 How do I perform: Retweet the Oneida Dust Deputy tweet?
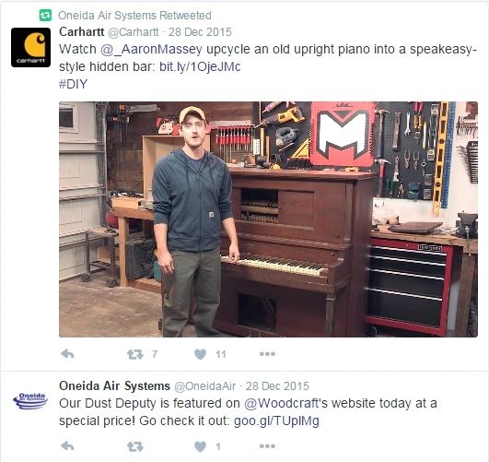pyautogui.click(x=135, y=446)
